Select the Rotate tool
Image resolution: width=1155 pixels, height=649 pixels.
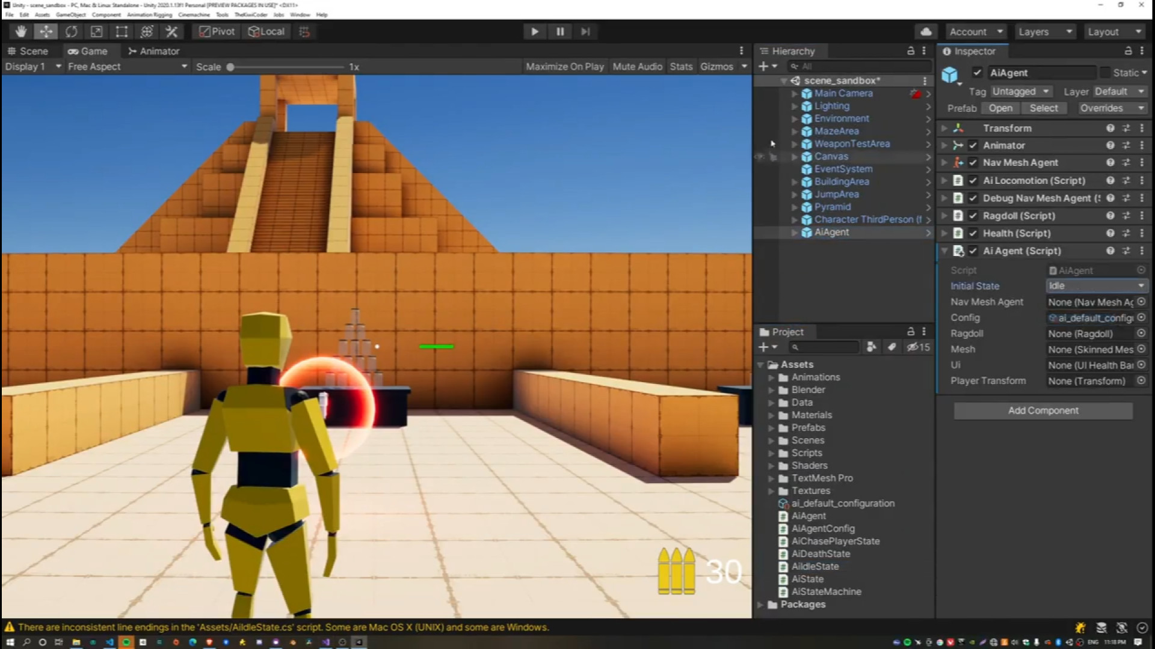pyautogui.click(x=71, y=32)
